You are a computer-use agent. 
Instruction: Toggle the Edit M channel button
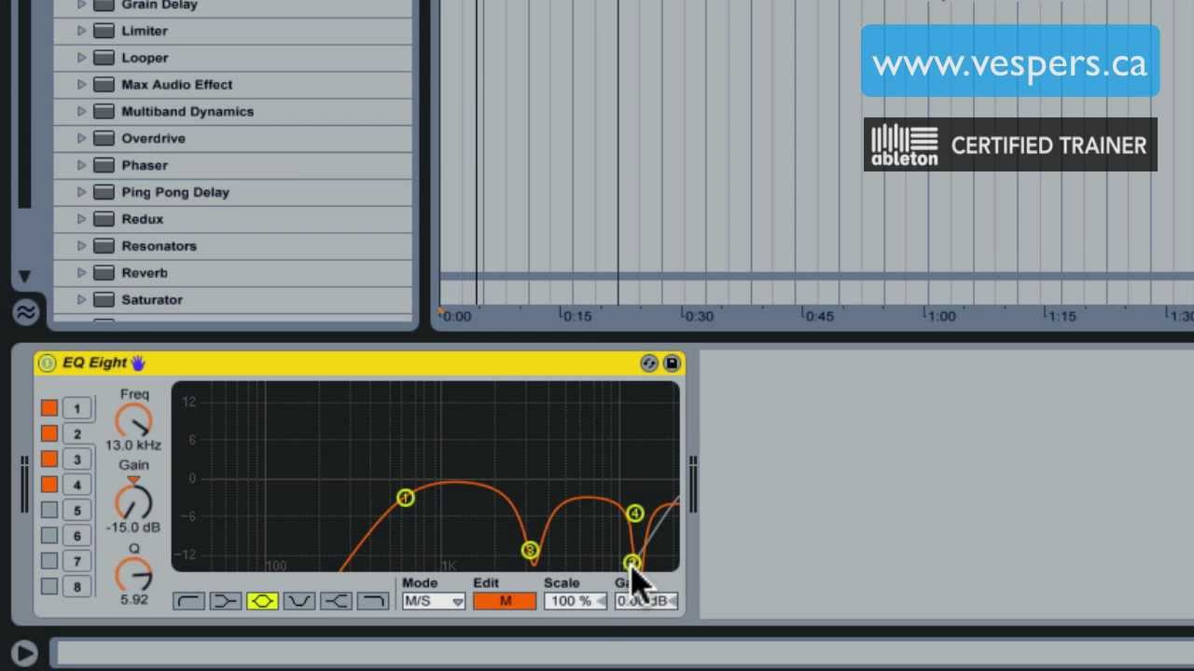point(505,601)
